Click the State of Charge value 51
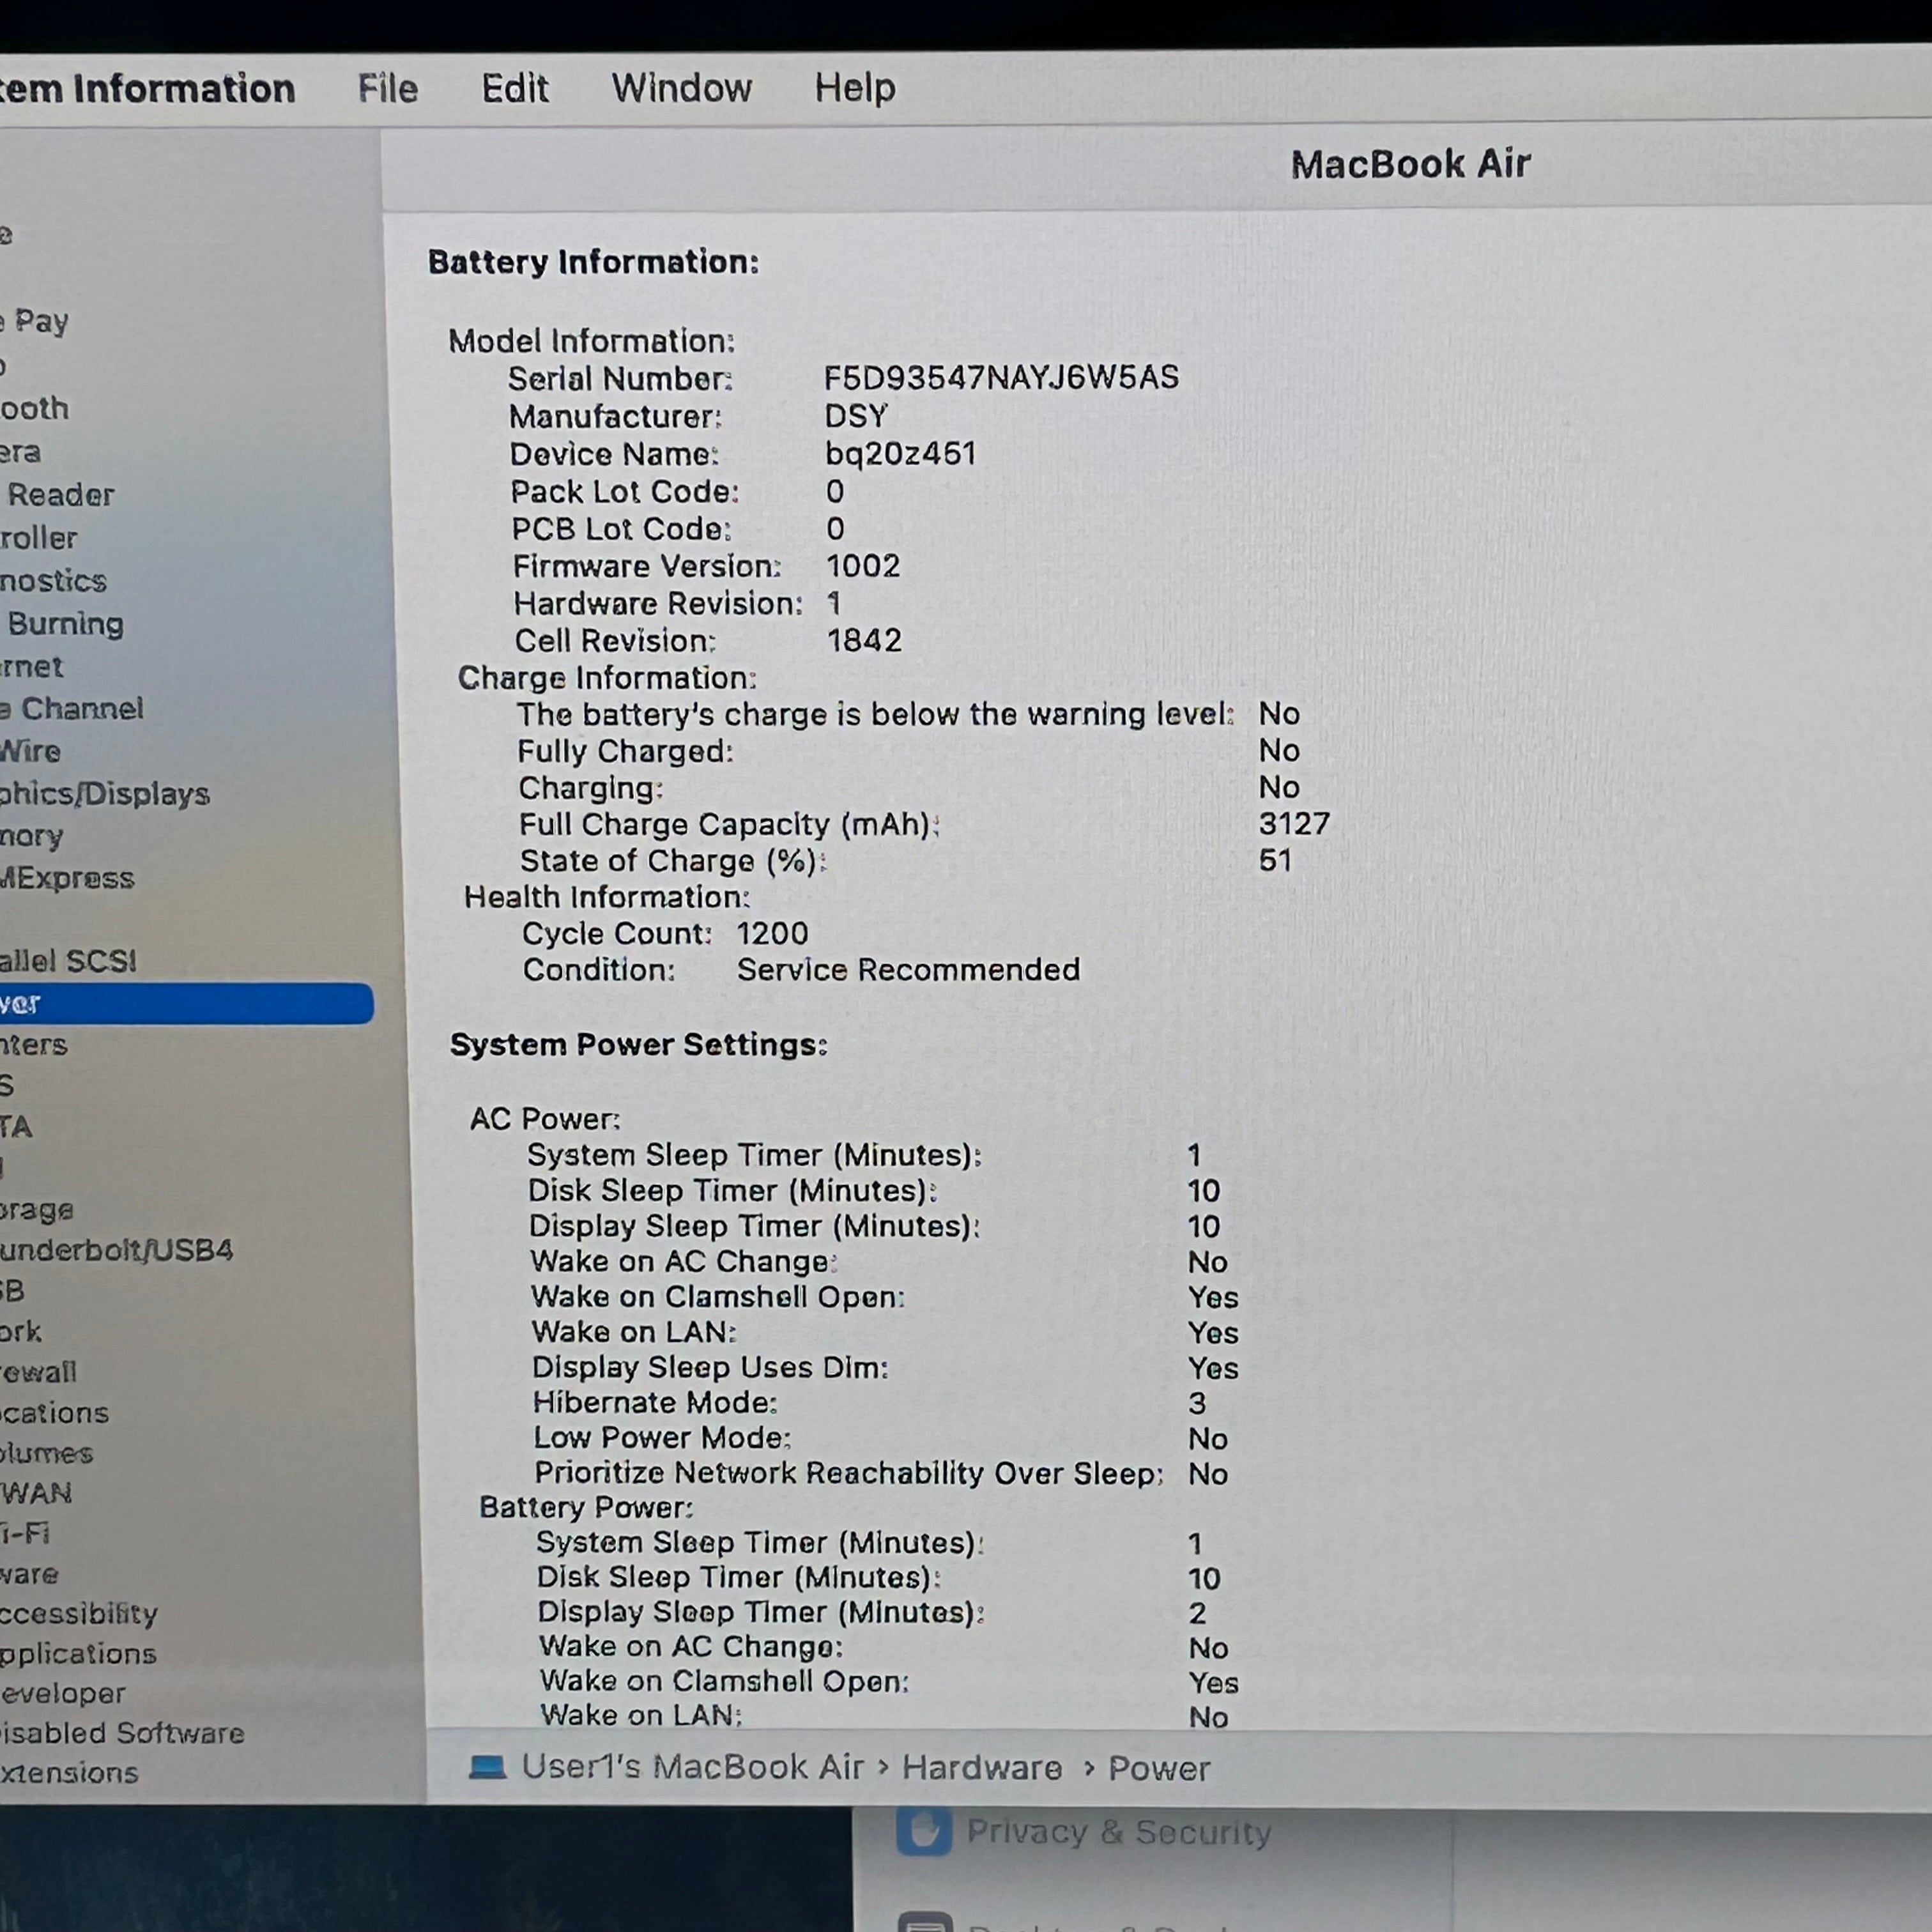 (1275, 860)
